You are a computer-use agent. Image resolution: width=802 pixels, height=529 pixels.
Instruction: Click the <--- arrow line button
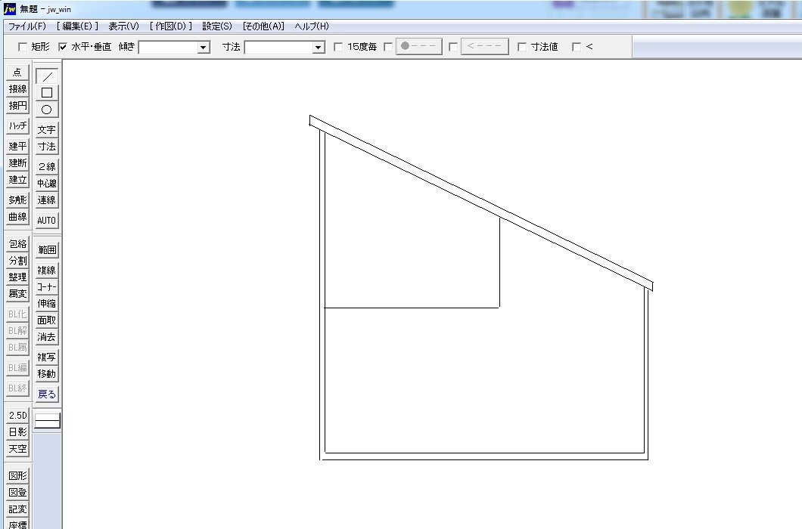tap(485, 47)
